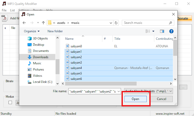194x116 pixels.
Task: Open the File menu in MP3 Quality Modifier
Action: pyautogui.click(x=4, y=10)
